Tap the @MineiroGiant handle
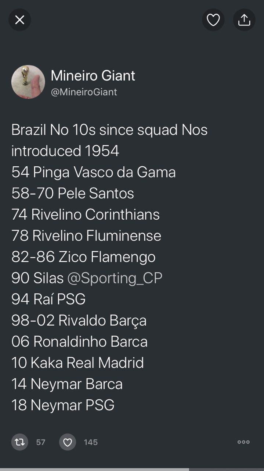This screenshot has height=471, width=264. (x=84, y=92)
